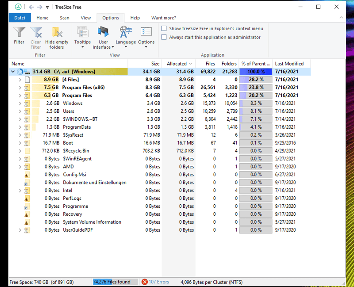Click the C:\ drive icon in root row
354x287 pixels.
tap(27, 72)
